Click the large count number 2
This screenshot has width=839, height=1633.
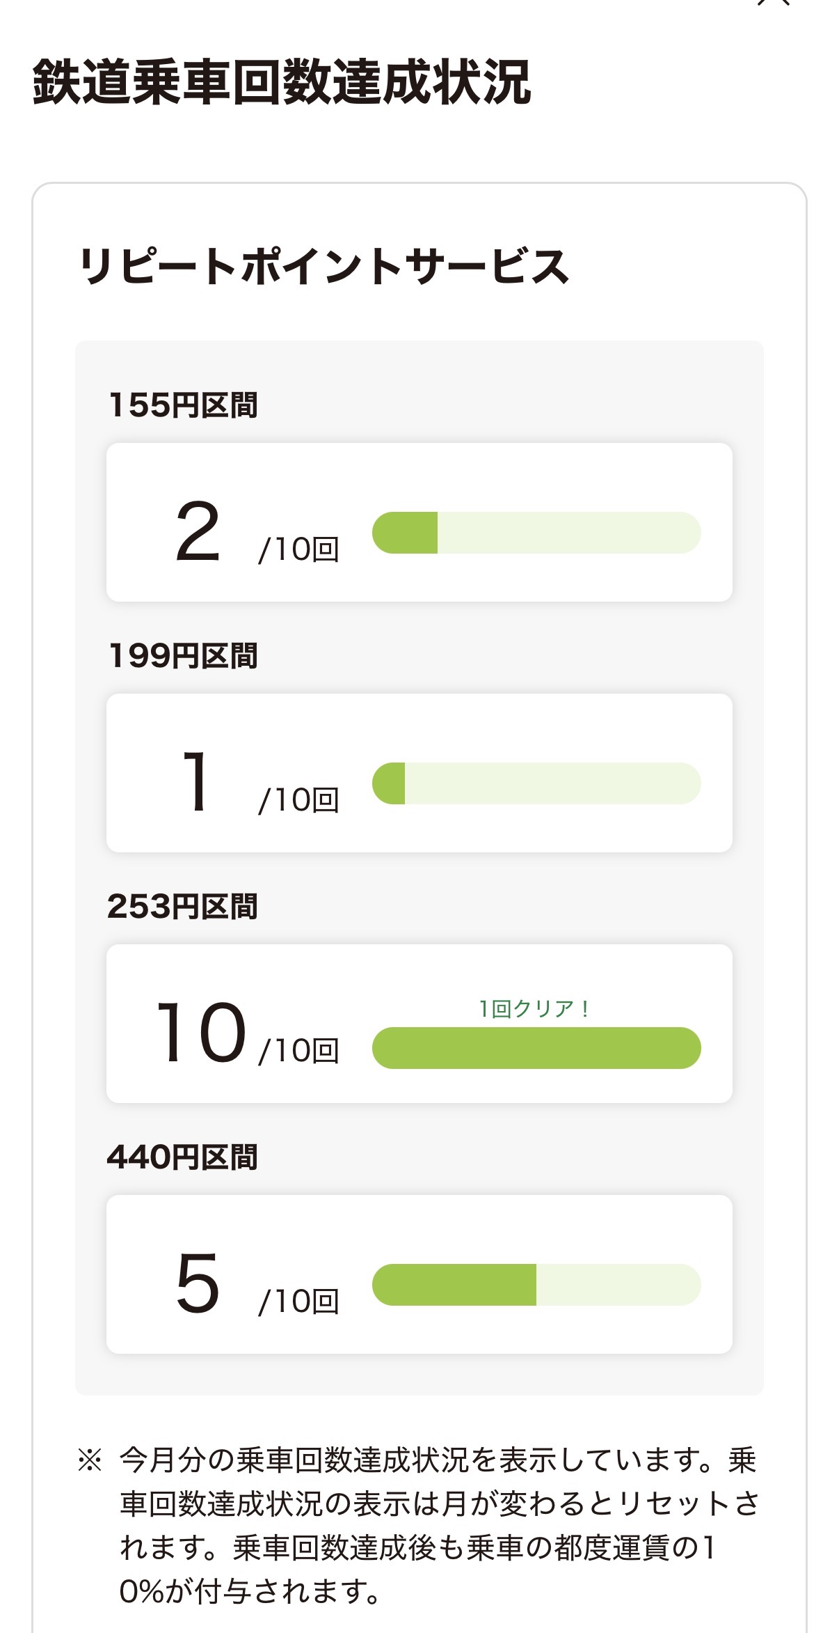pyautogui.click(x=198, y=532)
